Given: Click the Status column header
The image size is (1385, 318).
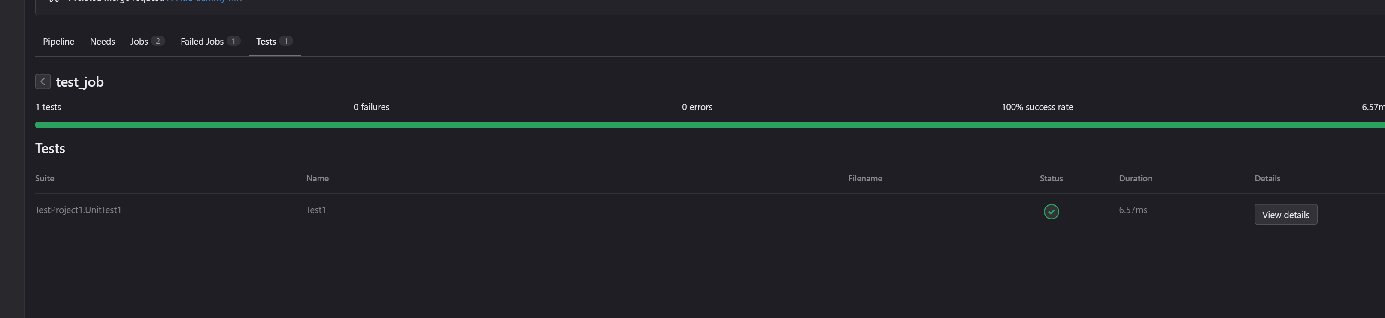Looking at the screenshot, I should coord(1051,178).
